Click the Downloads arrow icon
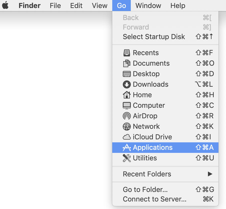Image resolution: width=226 pixels, height=209 pixels. (x=127, y=84)
